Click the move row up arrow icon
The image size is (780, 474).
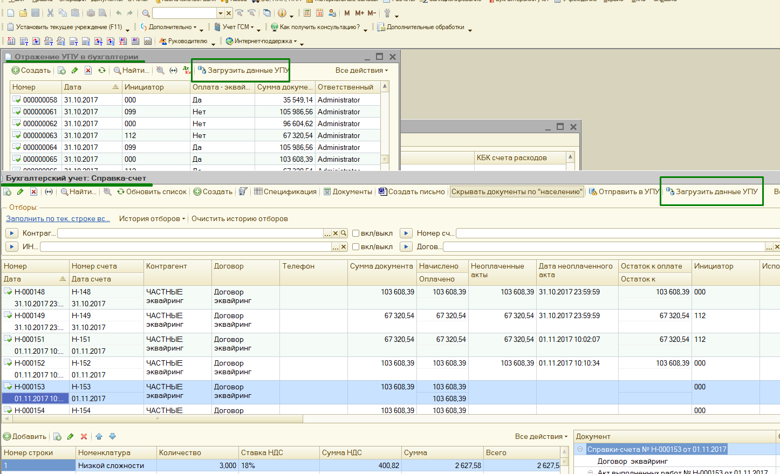[99, 436]
